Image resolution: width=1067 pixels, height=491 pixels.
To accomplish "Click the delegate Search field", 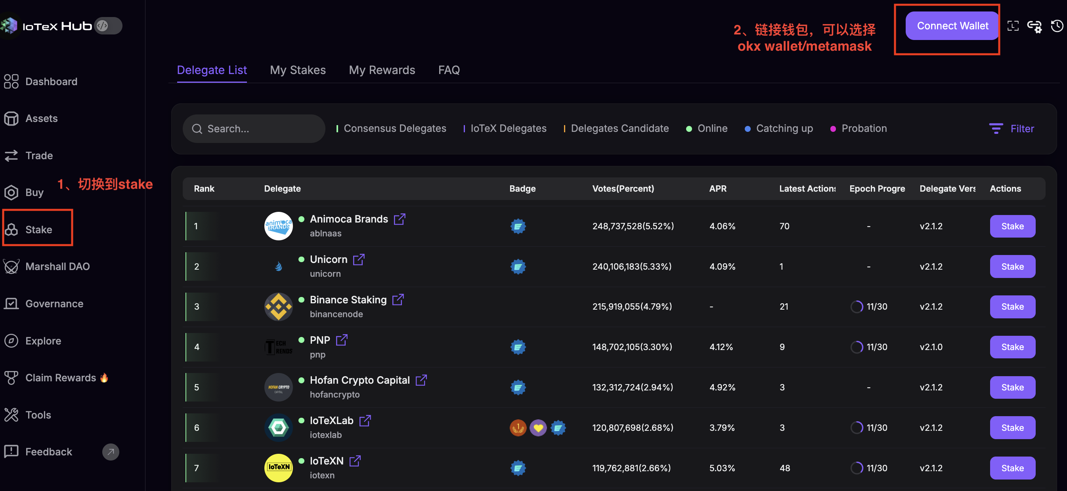I will pos(254,129).
